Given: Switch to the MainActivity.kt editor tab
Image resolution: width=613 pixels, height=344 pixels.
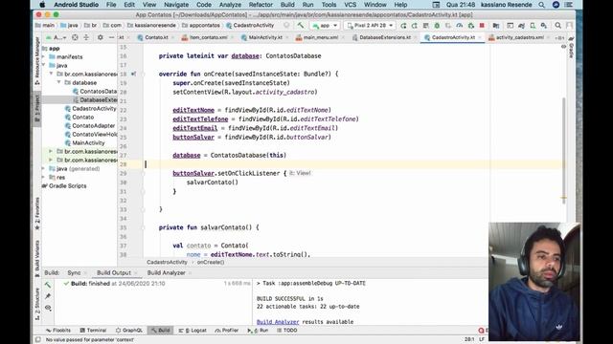Looking at the screenshot, I should (261, 37).
